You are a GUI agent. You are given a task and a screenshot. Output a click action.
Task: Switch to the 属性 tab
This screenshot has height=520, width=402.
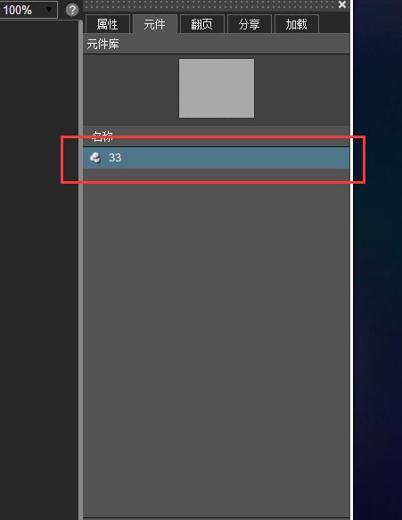[107, 24]
